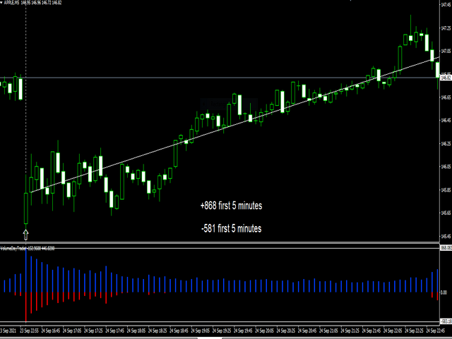Click the up-arrow signal below the first candle
Viewport: 452px width, 339px height.
pyautogui.click(x=26, y=235)
